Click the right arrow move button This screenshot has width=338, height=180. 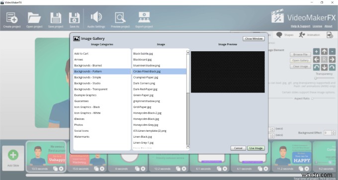point(332,59)
